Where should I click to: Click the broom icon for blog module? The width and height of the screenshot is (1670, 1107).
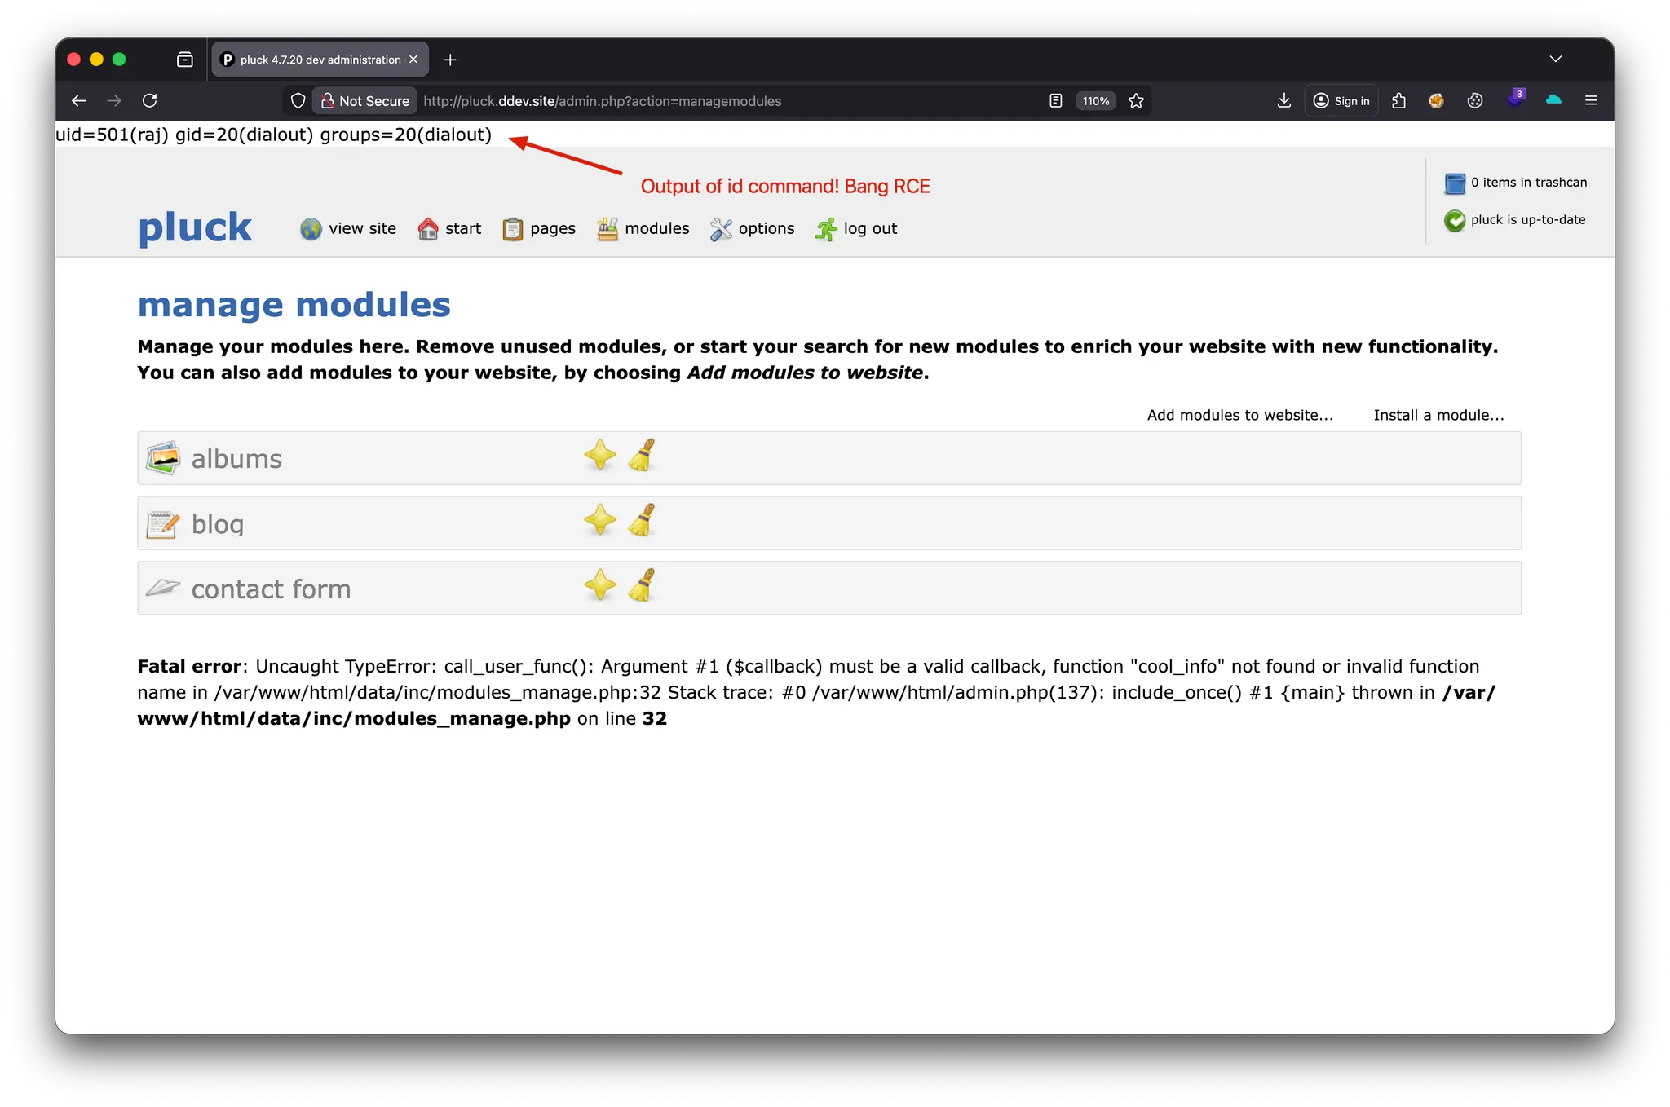[643, 520]
